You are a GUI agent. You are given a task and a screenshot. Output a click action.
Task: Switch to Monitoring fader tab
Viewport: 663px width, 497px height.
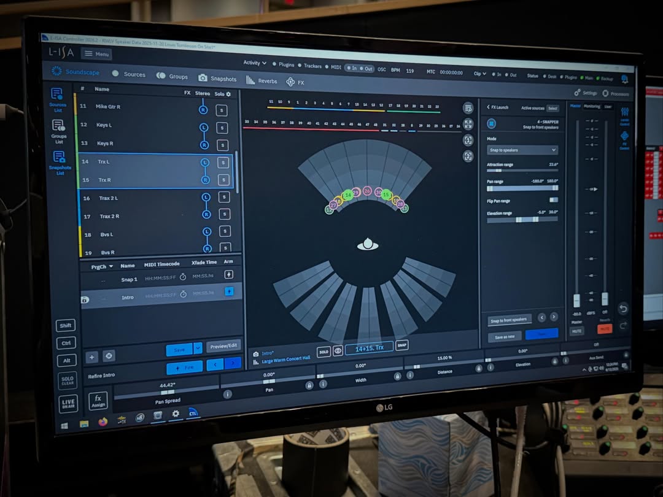(592, 107)
